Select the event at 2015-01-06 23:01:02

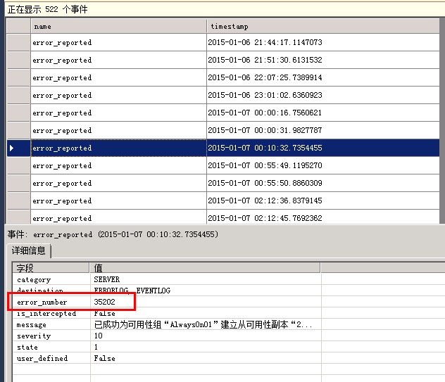pyautogui.click(x=265, y=96)
